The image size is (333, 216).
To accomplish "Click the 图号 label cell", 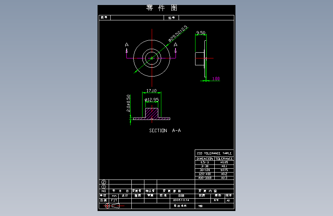I will pos(104,17).
